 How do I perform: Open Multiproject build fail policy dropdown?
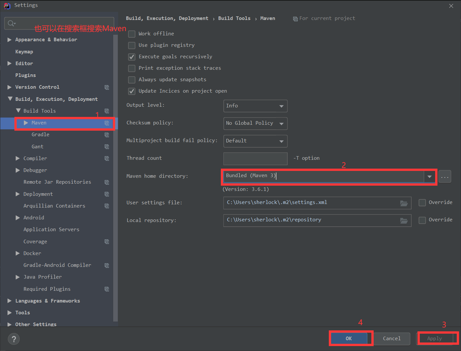coord(256,141)
